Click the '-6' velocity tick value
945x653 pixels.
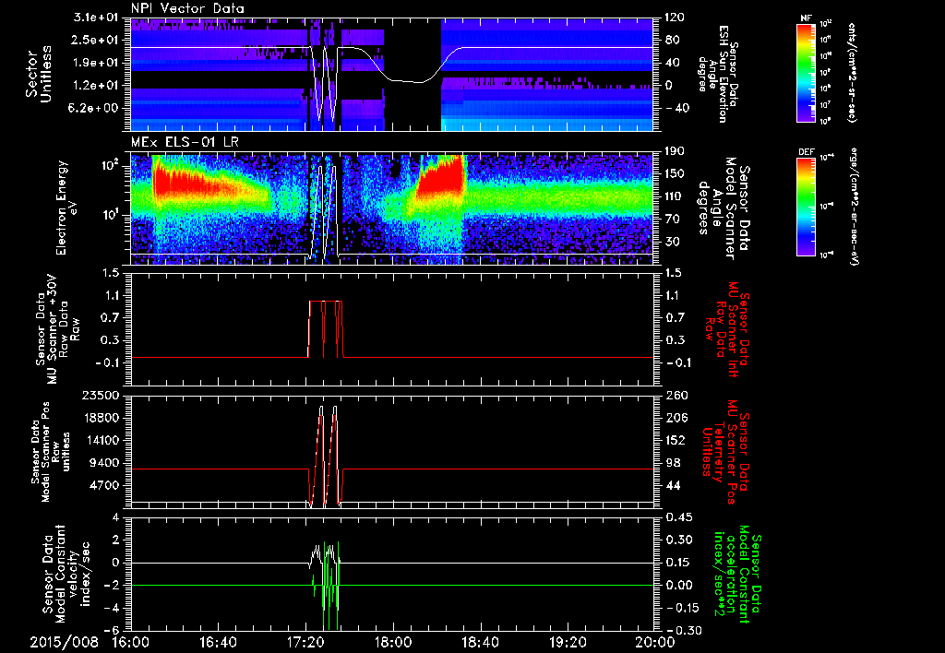[x=112, y=630]
